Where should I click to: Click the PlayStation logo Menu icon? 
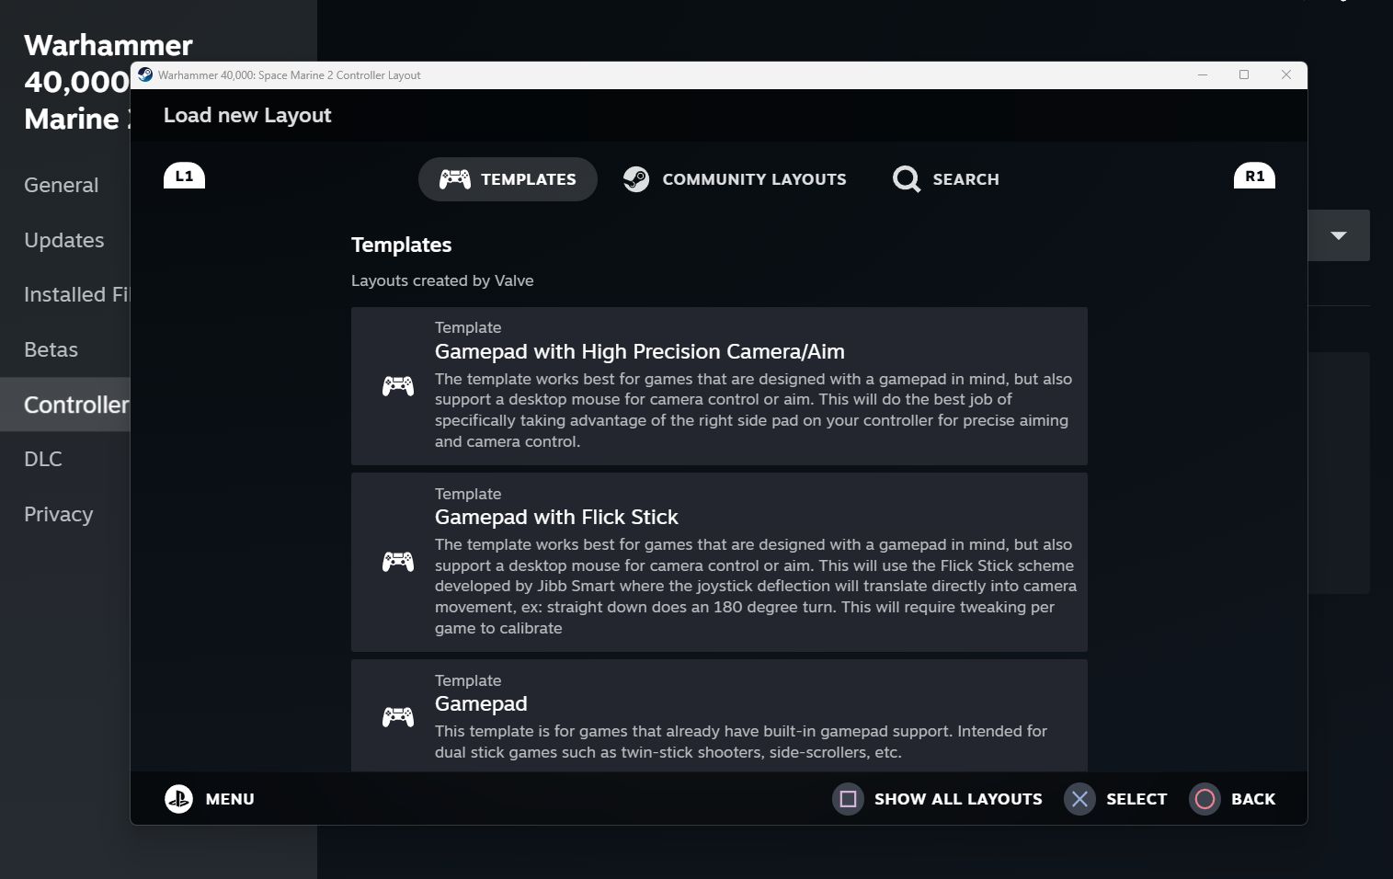[x=178, y=799]
